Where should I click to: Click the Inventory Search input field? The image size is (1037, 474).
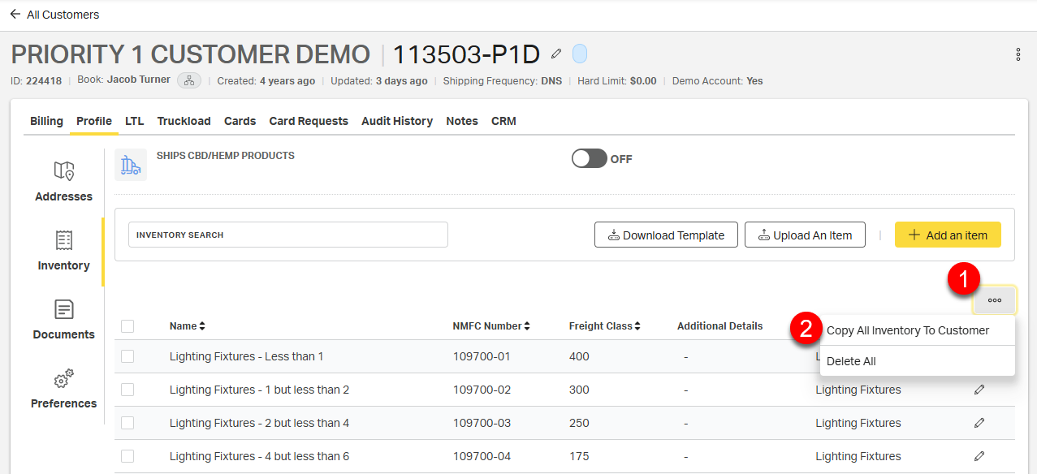click(x=288, y=235)
